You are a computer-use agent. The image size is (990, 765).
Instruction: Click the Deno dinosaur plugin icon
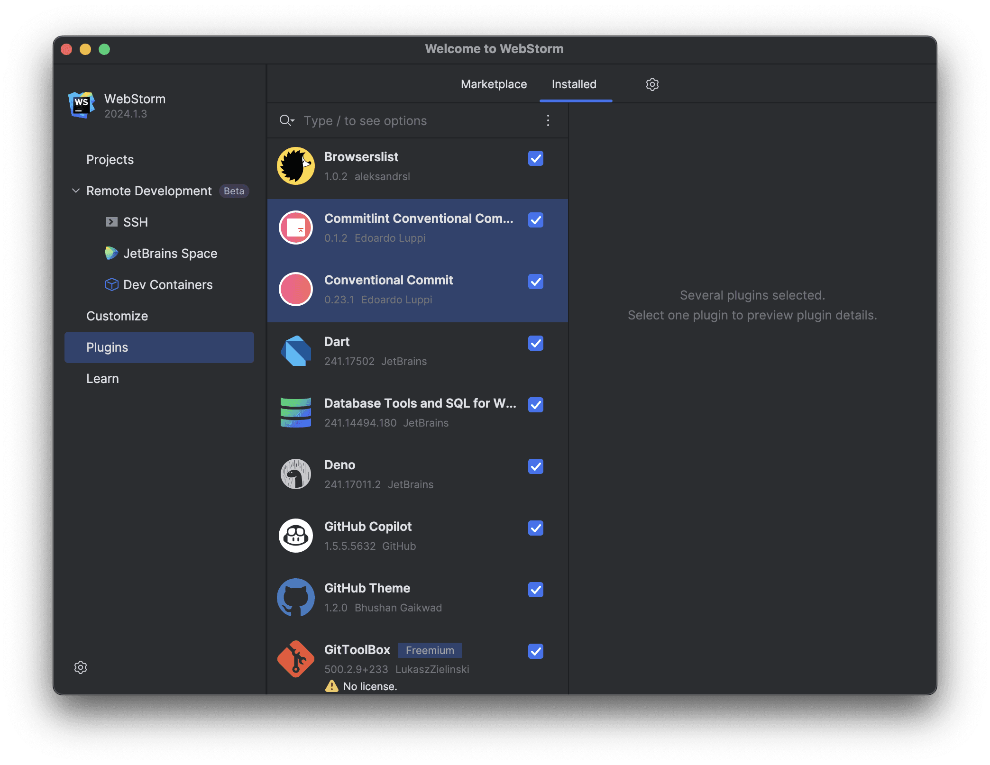[295, 474]
